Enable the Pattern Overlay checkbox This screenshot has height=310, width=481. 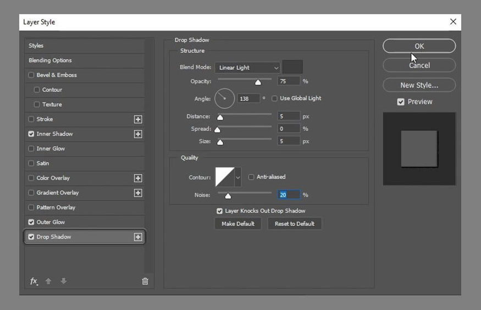click(x=31, y=207)
